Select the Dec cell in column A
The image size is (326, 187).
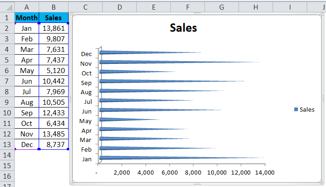point(27,144)
